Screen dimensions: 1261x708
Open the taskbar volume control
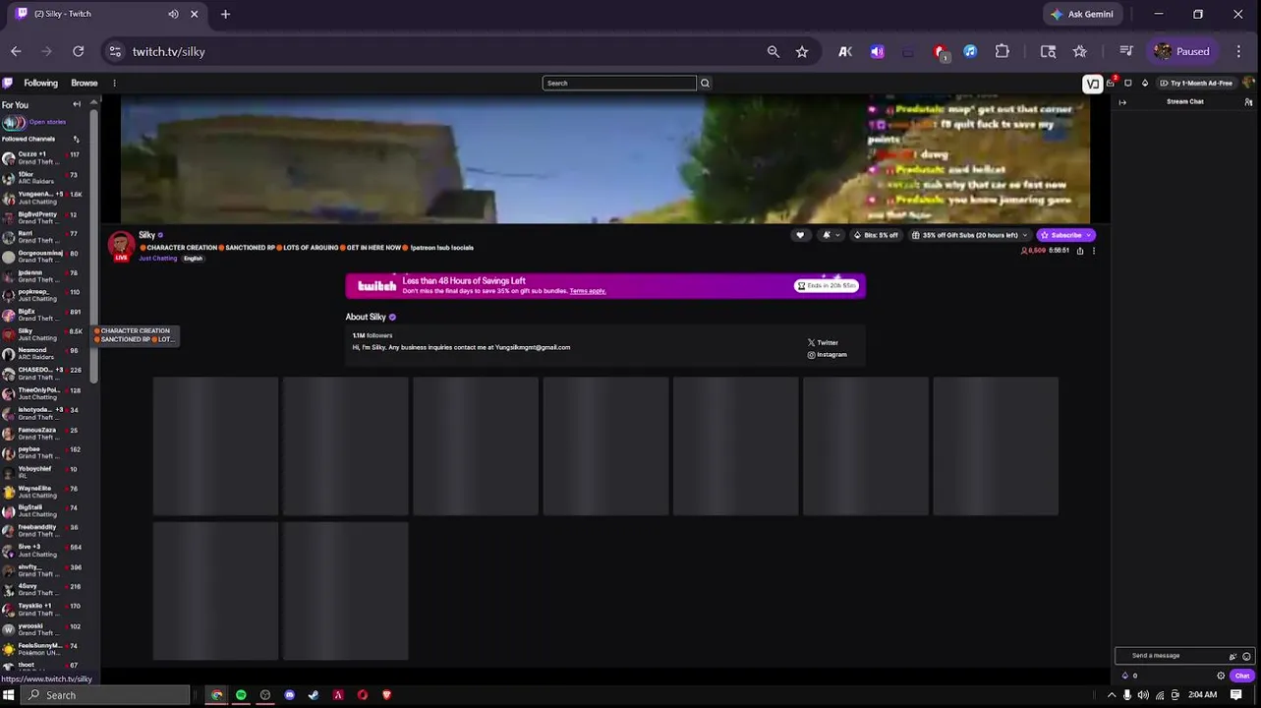(x=1143, y=695)
